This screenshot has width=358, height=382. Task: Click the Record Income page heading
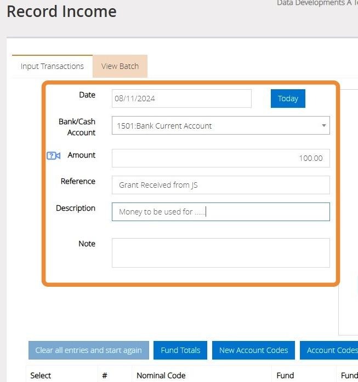pyautogui.click(x=61, y=11)
